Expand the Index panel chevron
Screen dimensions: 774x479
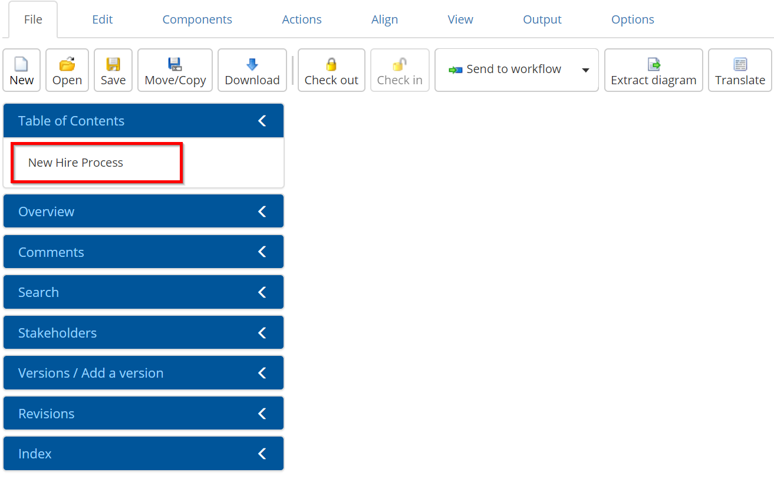click(x=262, y=454)
